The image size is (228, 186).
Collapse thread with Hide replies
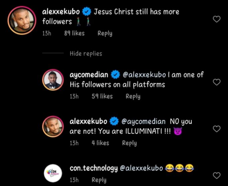tap(86, 53)
